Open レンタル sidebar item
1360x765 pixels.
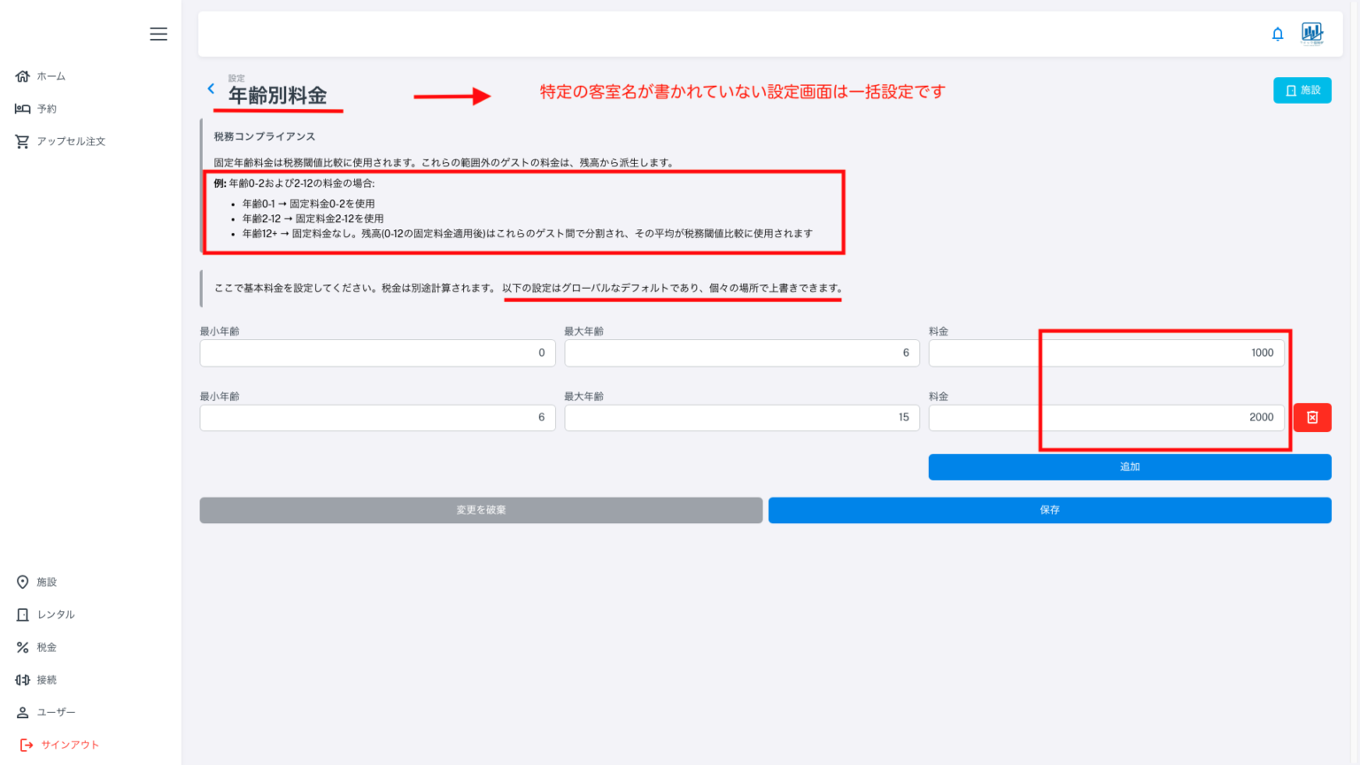coord(55,614)
